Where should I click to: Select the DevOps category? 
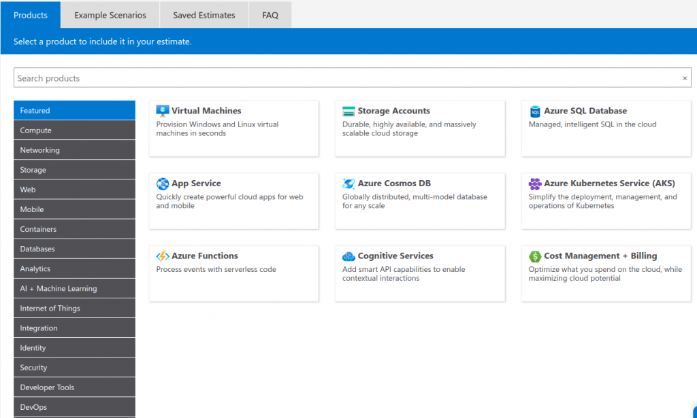[x=74, y=407]
